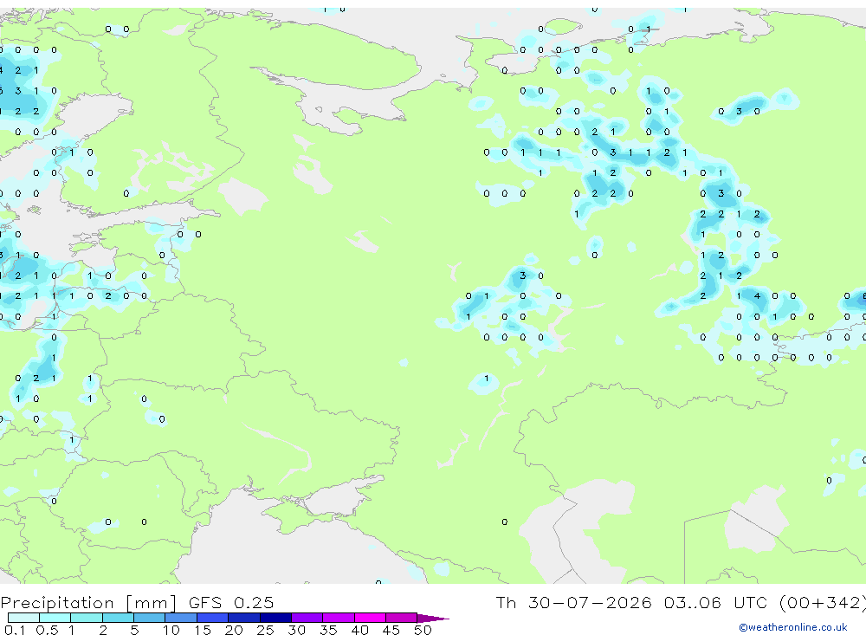This screenshot has height=635, width=866.
Task: Choose the 15–20 mm legend swatch
Action: (213, 618)
